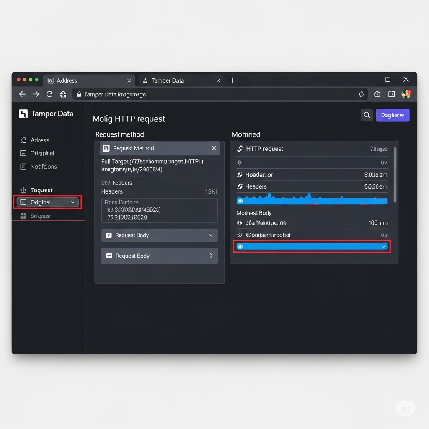Screen dimensions: 429x429
Task: Click the Origioinel sidebar icon
Action: tap(23, 153)
